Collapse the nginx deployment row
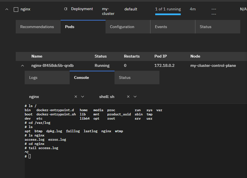The image size is (247, 178). (x=7, y=9)
